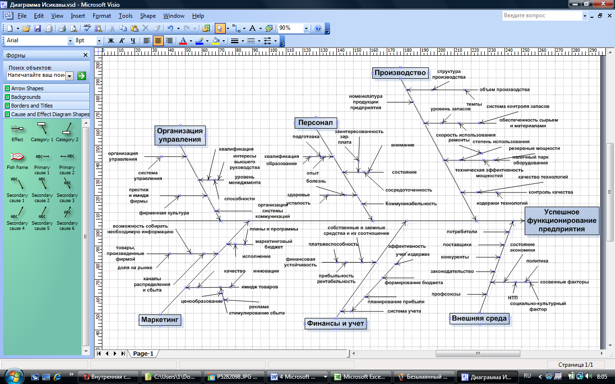
Task: Select the Page-1 sheet tab
Action: (143, 354)
